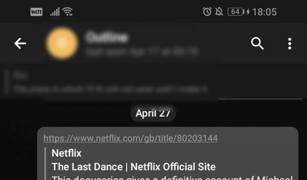This screenshot has width=307, height=180.
Task: Tap the blurred last seen status text
Action: 142,52
